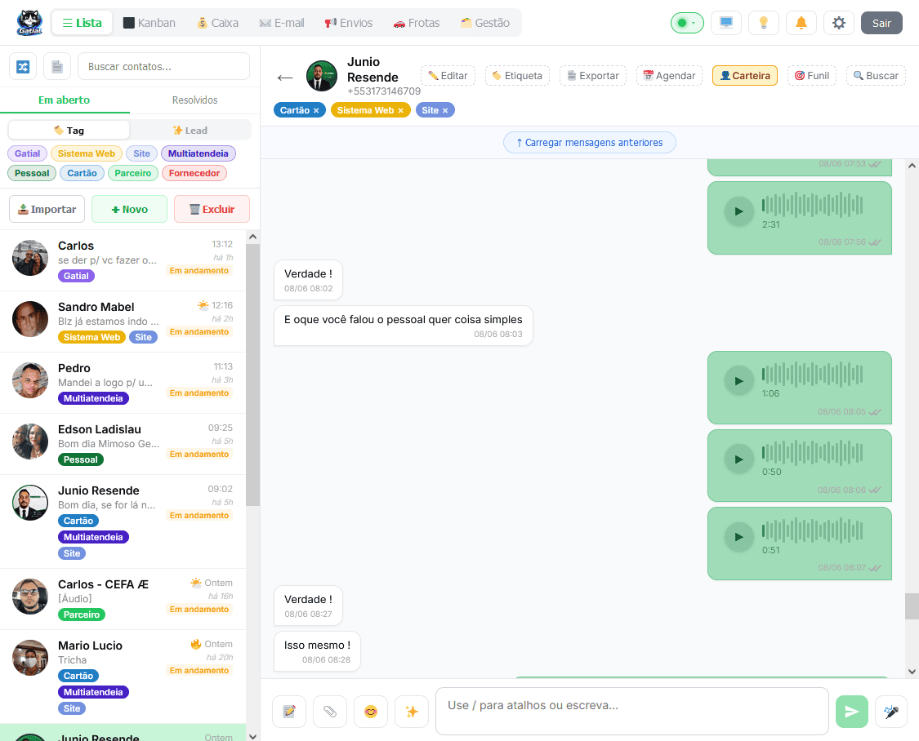The image size is (919, 741).
Task: Open the Caixa tab
Action: (217, 23)
